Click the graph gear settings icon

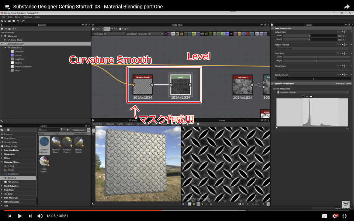pos(125,29)
